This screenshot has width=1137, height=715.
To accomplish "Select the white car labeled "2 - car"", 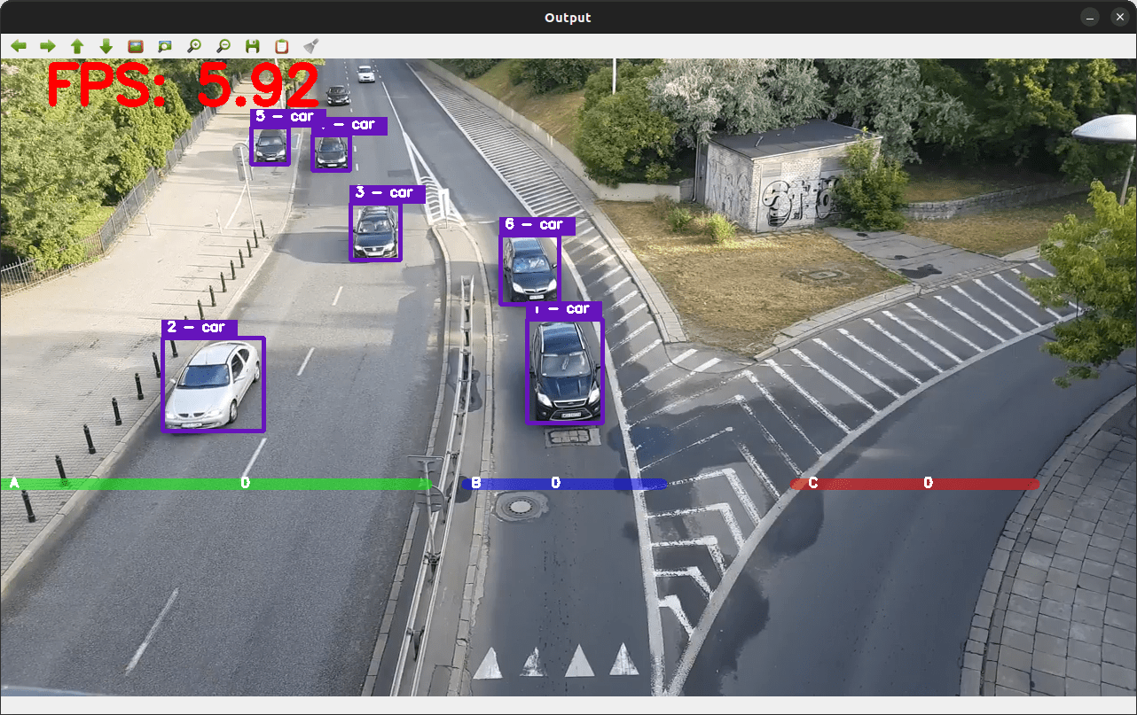I will pyautogui.click(x=213, y=384).
